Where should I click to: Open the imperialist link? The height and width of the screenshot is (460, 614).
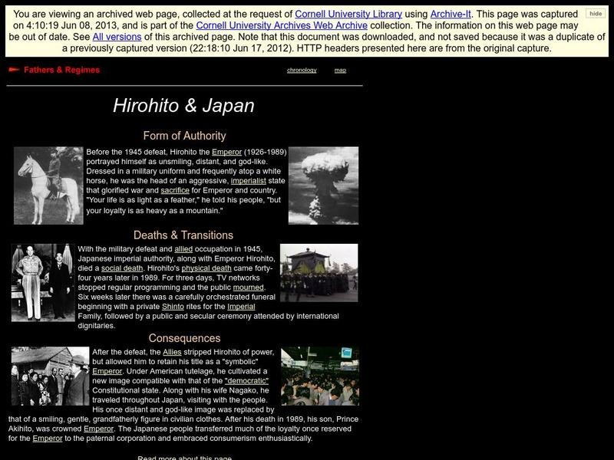(x=248, y=182)
